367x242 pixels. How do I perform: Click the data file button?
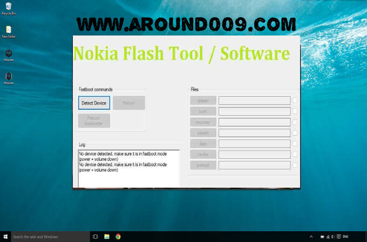coord(203,144)
